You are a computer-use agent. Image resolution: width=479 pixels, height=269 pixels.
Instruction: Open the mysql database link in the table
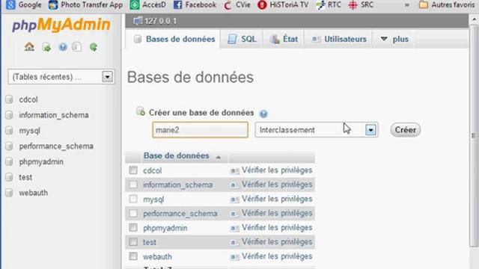coord(153,200)
